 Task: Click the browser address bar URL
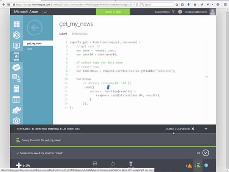[74, 5]
